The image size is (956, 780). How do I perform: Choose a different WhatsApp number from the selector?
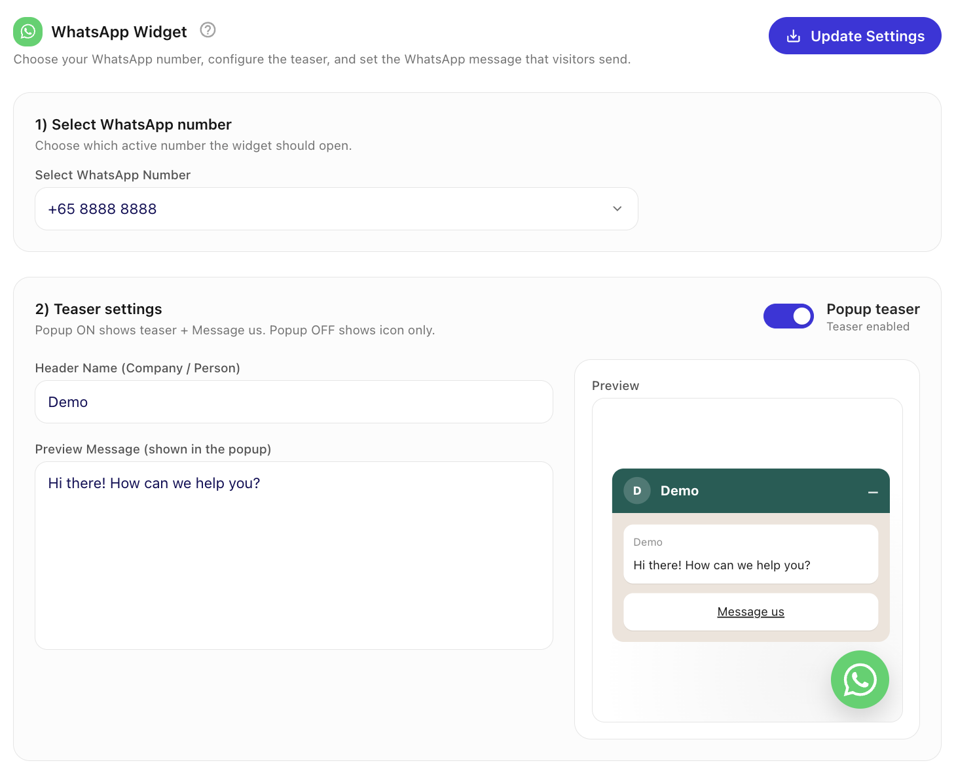pyautogui.click(x=336, y=209)
